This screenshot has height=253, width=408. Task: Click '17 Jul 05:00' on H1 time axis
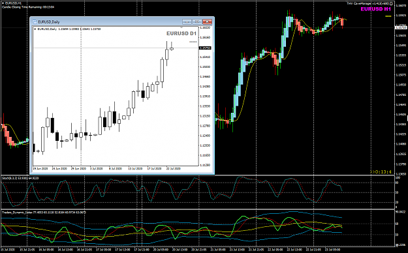point(104,250)
